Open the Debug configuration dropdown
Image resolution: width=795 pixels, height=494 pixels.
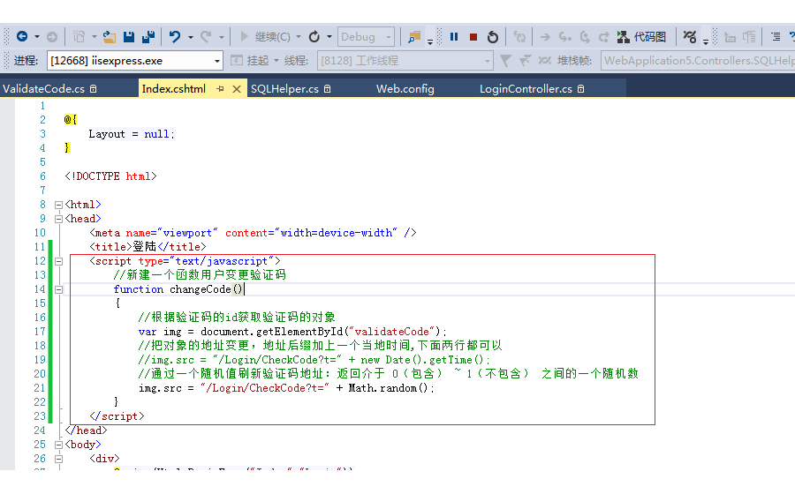(366, 36)
